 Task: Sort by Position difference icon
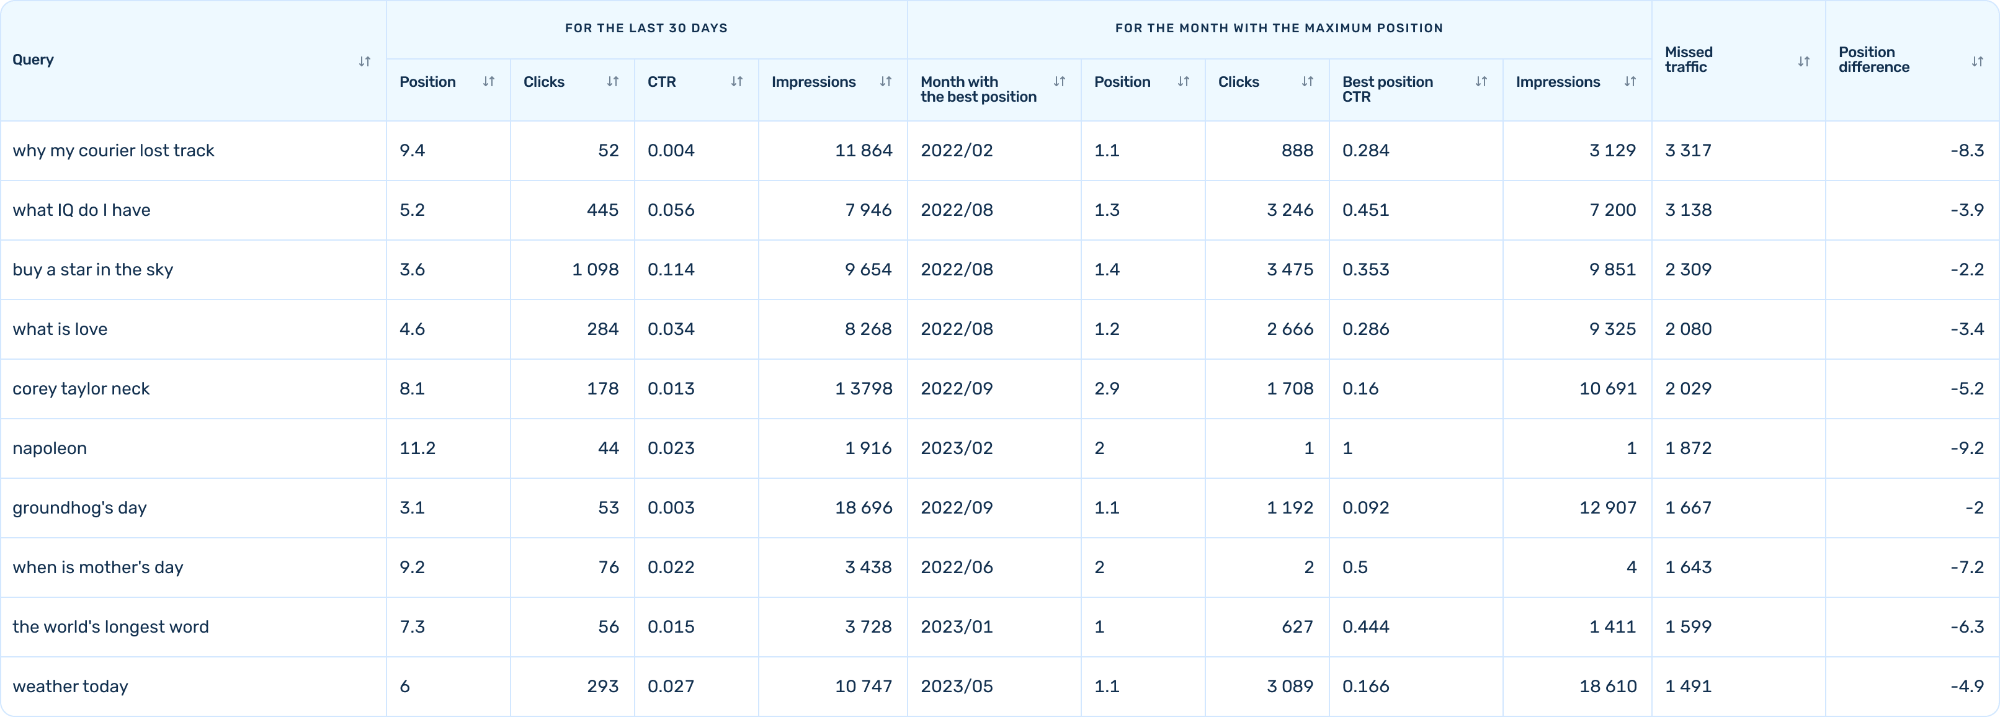1978,61
